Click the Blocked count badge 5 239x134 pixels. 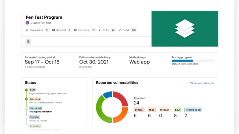point(69,30)
